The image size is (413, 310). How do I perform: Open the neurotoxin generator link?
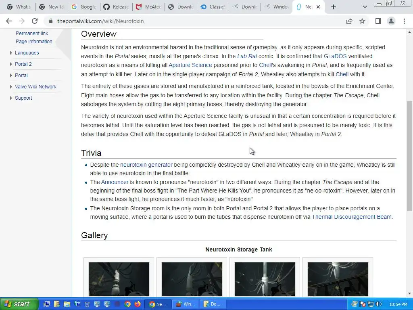(146, 165)
